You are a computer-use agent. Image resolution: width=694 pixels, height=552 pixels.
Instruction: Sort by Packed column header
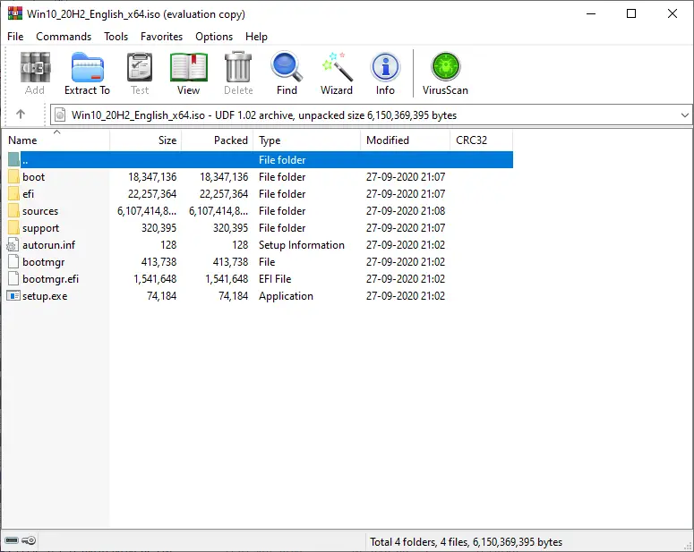pyautogui.click(x=218, y=140)
